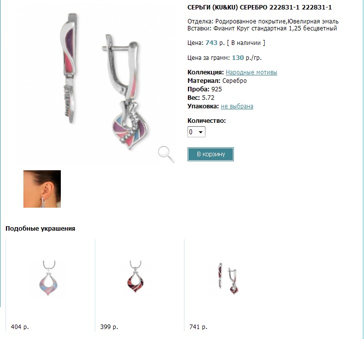The height and width of the screenshot is (339, 364).
Task: Open the Народные мотивы collection link
Action: [251, 72]
